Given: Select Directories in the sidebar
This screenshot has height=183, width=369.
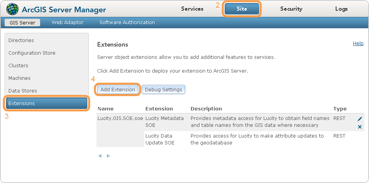Looking at the screenshot, I should tap(21, 40).
